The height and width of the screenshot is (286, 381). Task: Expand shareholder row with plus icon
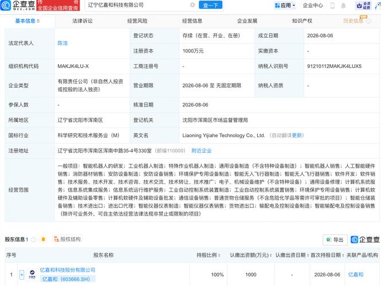(x=22, y=275)
